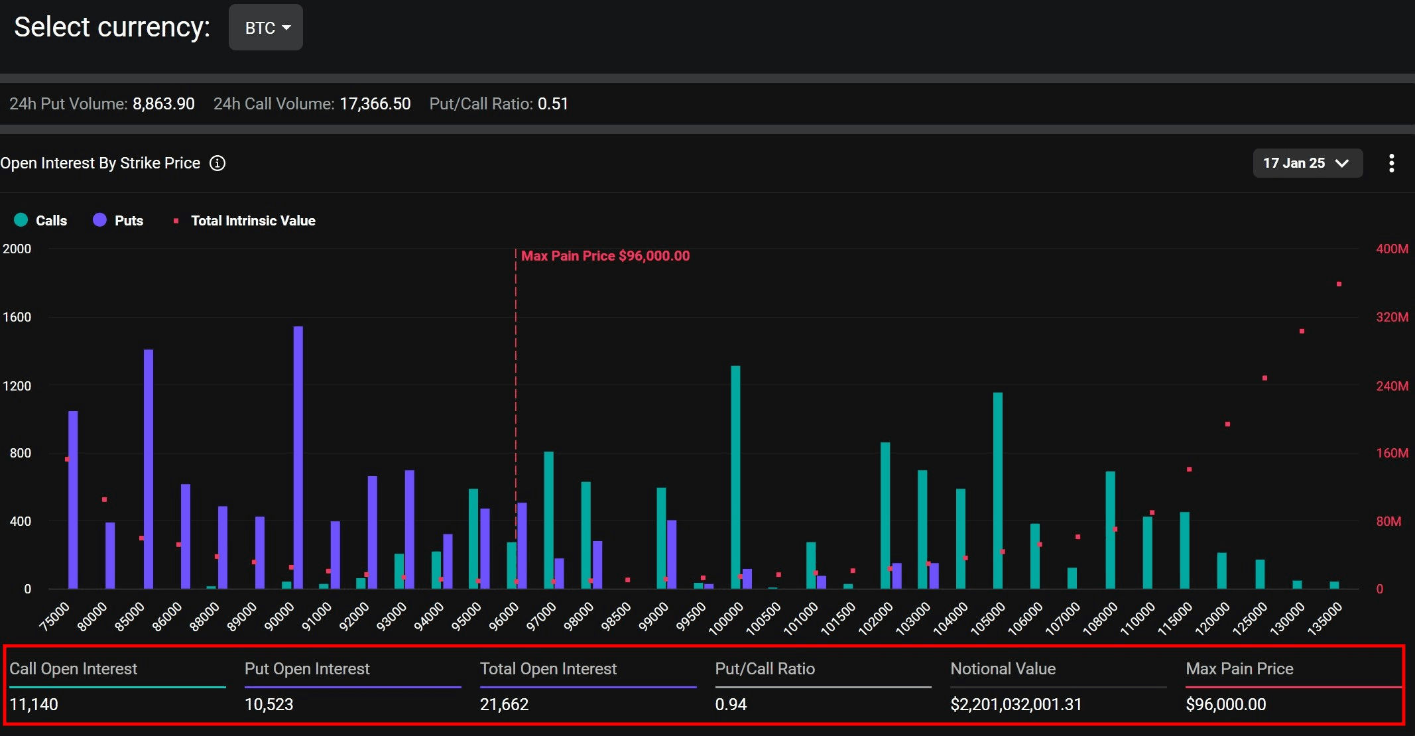The image size is (1415, 736).
Task: Click the 2000 left axis label
Action: 17,249
